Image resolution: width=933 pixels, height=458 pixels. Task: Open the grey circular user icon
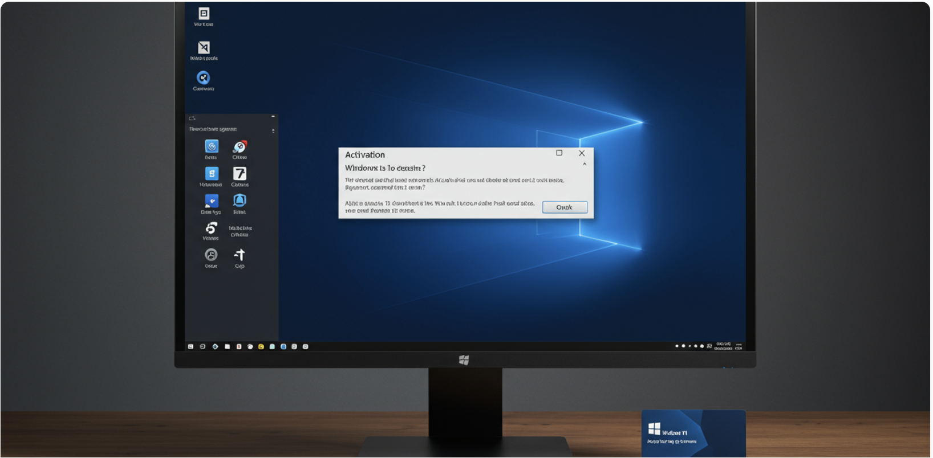point(211,255)
